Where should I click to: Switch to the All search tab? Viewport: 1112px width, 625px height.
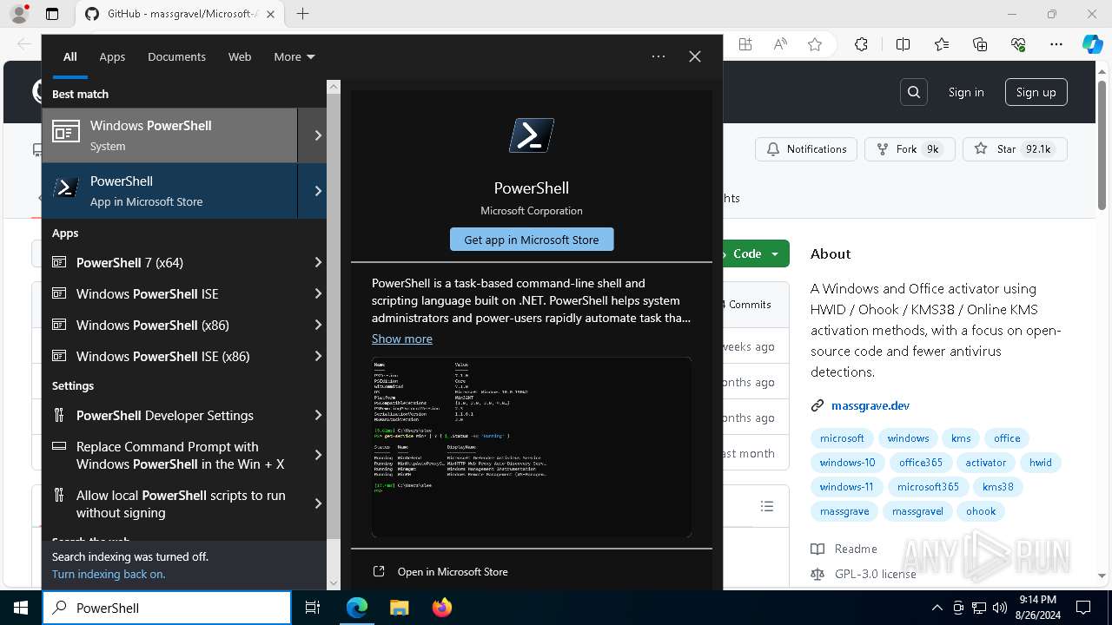[x=70, y=56]
